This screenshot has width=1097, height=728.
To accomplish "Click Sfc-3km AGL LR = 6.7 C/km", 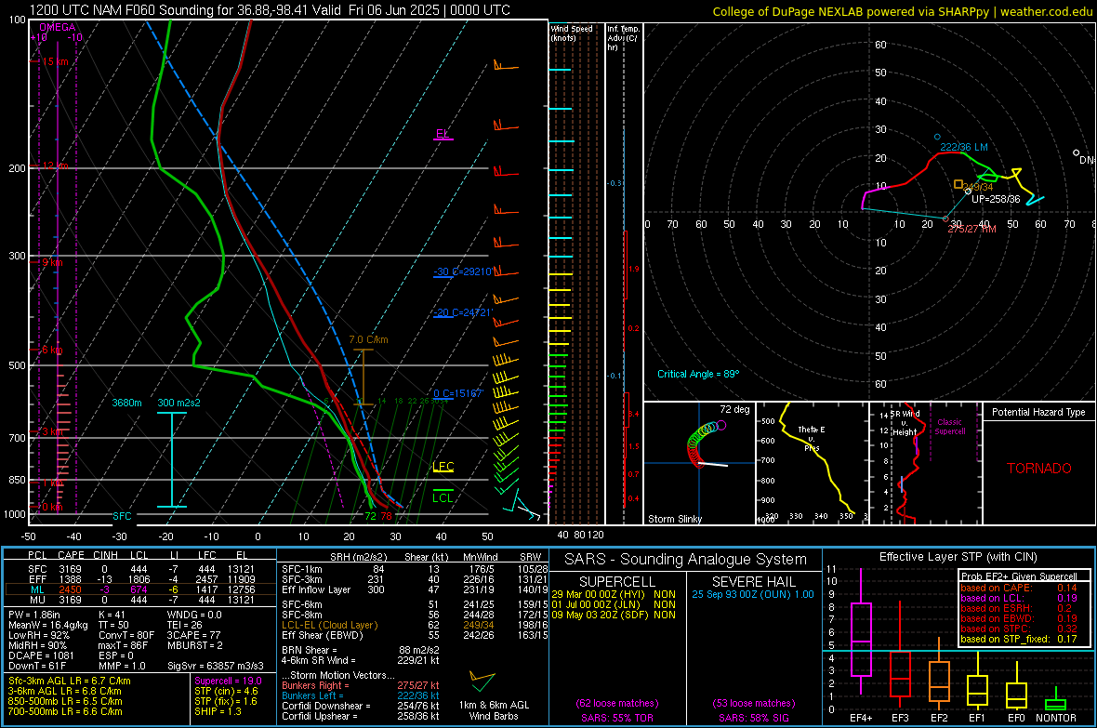I will coord(70,681).
